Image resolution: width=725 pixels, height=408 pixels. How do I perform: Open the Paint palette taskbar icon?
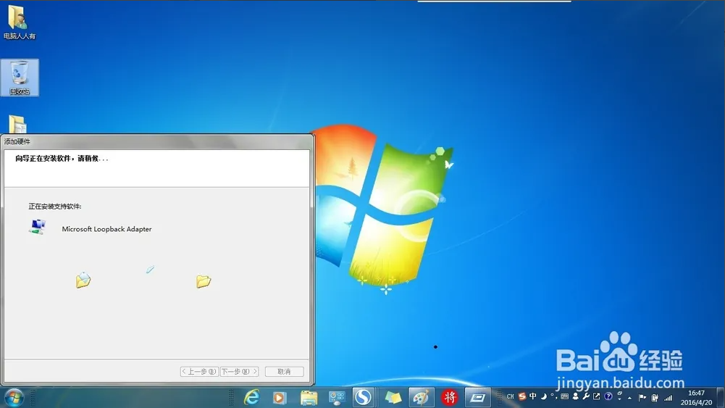(421, 397)
